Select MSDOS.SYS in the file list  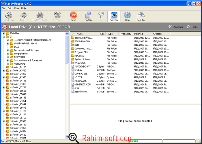click(81, 81)
